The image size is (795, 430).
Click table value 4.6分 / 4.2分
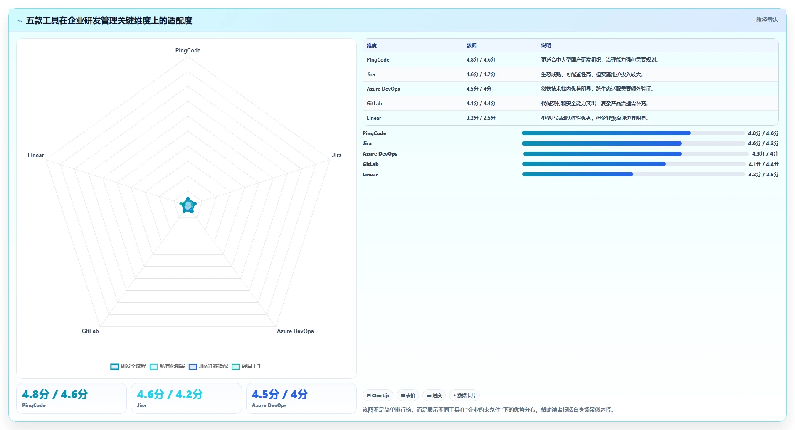pos(481,74)
